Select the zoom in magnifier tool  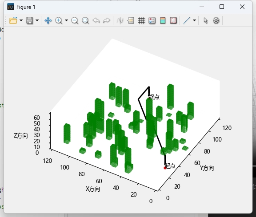tap(59, 20)
